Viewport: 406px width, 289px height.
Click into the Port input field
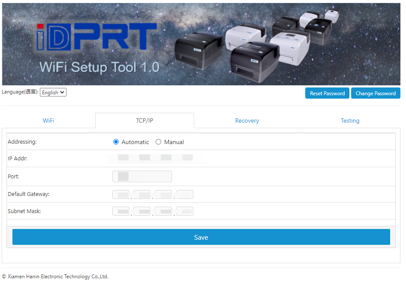pos(142,176)
